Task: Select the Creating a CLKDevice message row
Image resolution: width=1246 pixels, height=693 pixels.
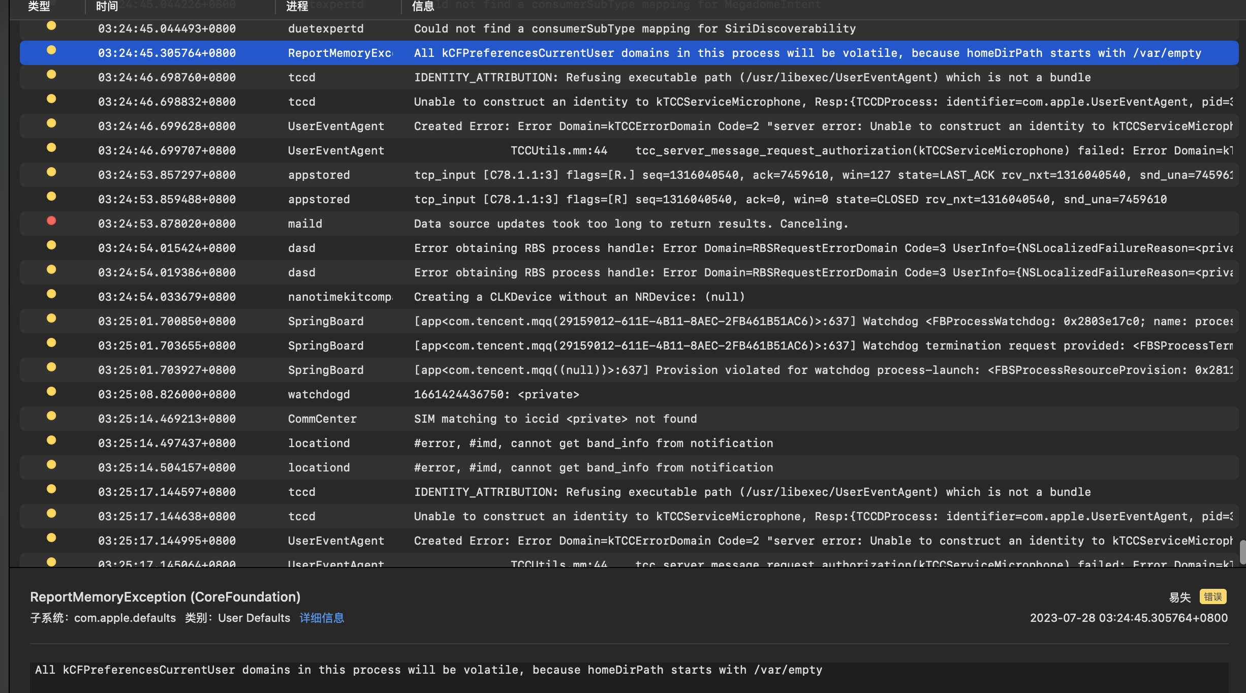Action: tap(579, 297)
